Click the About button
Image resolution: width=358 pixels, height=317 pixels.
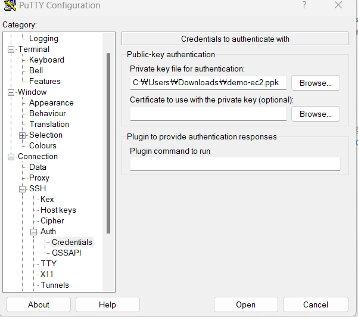coord(39,304)
